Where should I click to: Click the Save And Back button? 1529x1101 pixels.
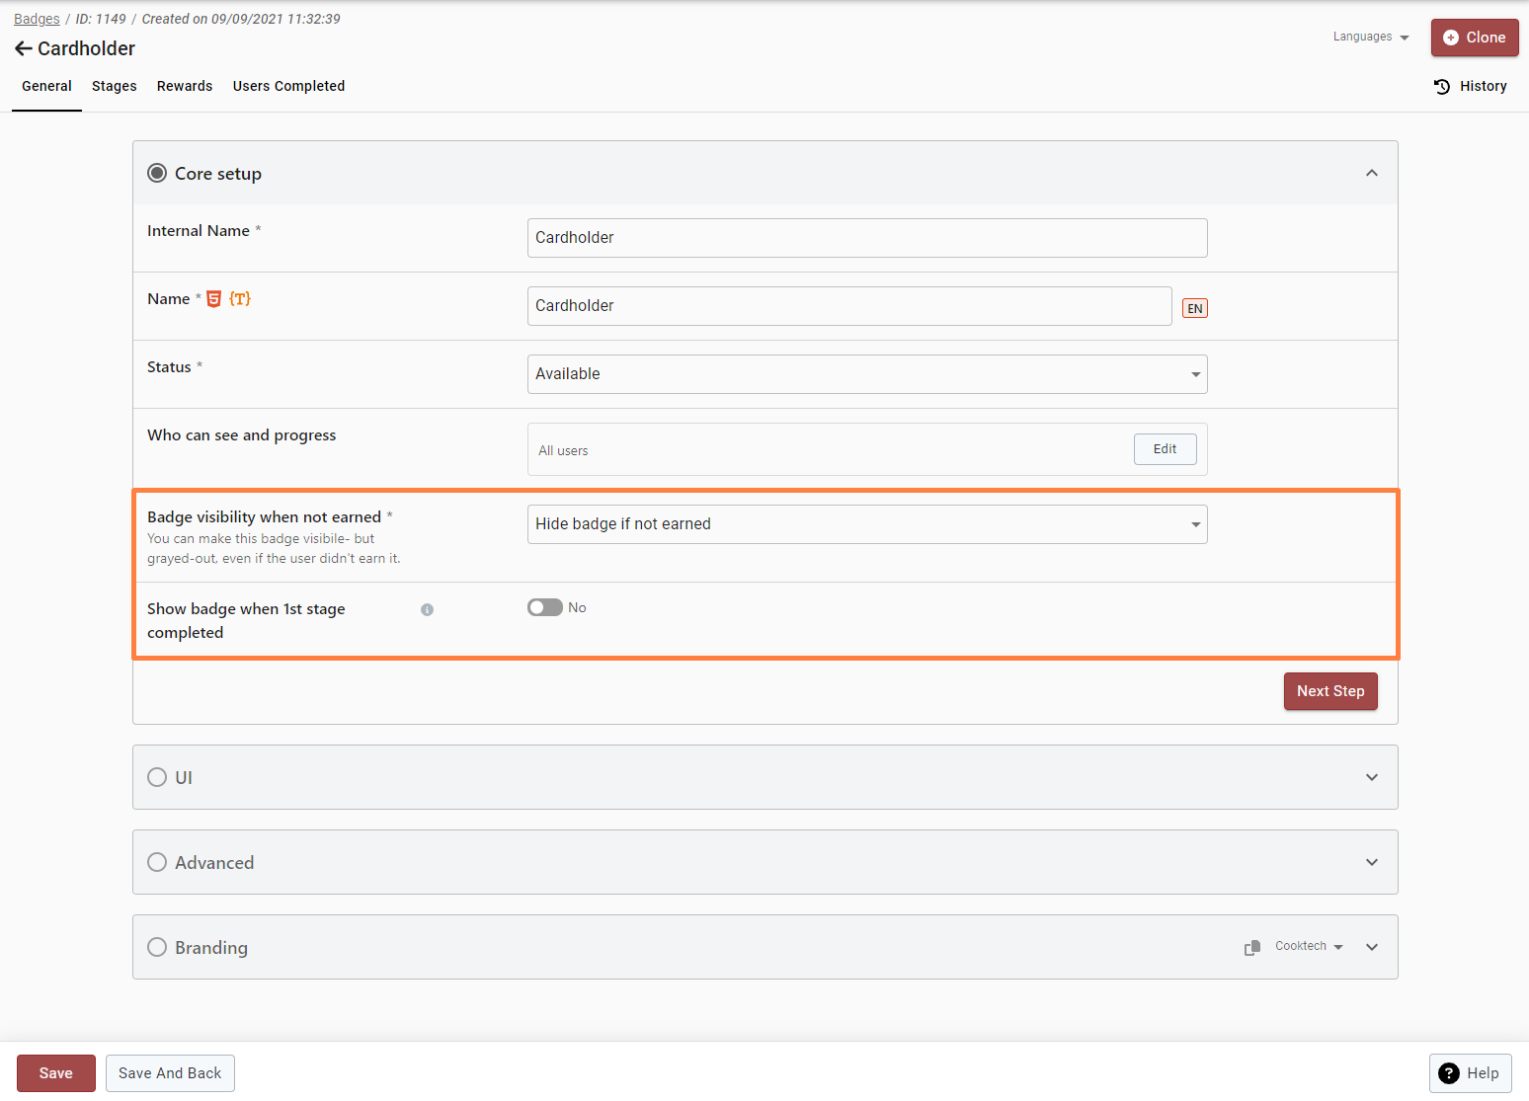170,1073
